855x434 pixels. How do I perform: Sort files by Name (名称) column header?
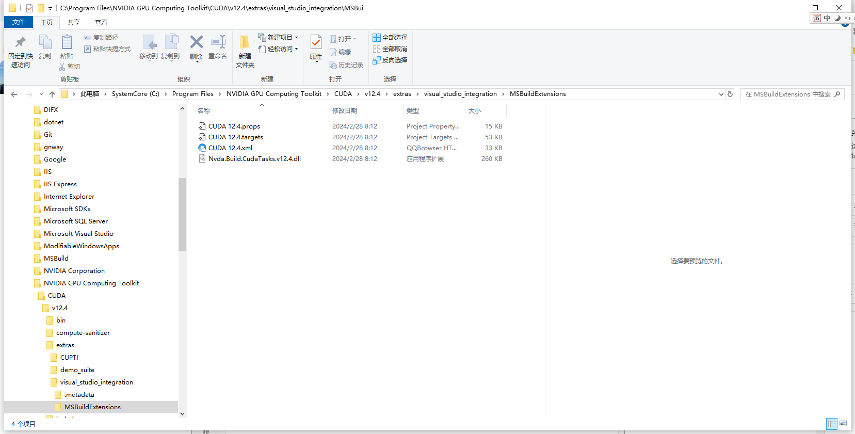pyautogui.click(x=204, y=111)
